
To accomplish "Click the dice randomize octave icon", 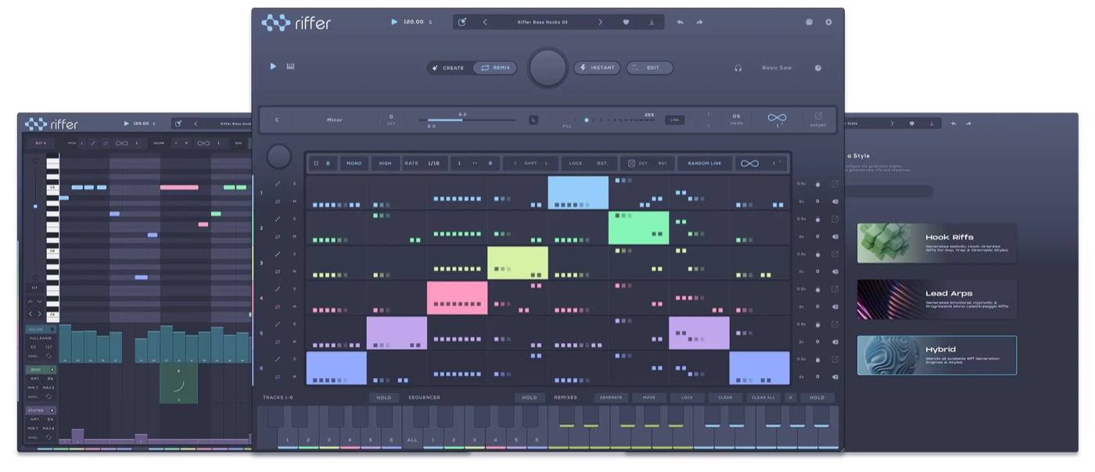I will point(631,163).
